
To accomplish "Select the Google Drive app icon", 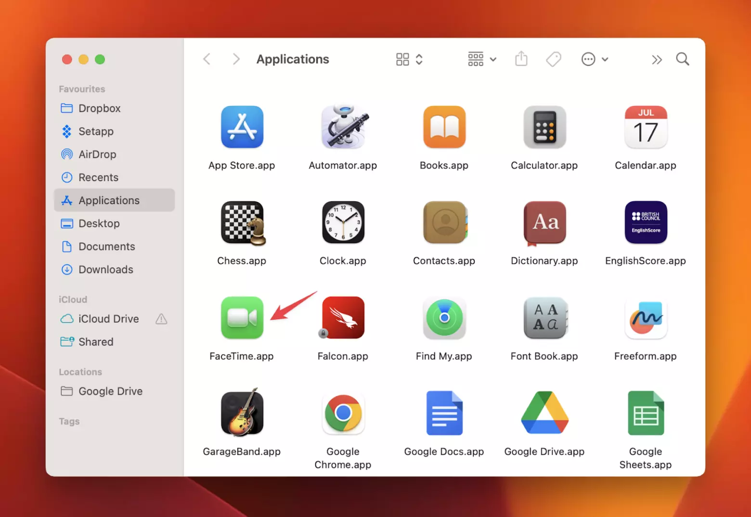I will (544, 413).
